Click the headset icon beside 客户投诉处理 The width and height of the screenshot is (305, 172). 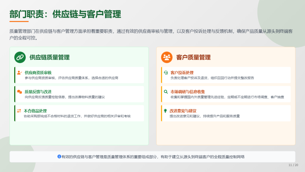pyautogui.click(x=166, y=73)
